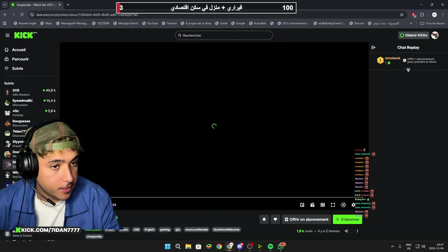Open OBS Studio from taskbar
This screenshot has height=252, width=448.
[250, 246]
